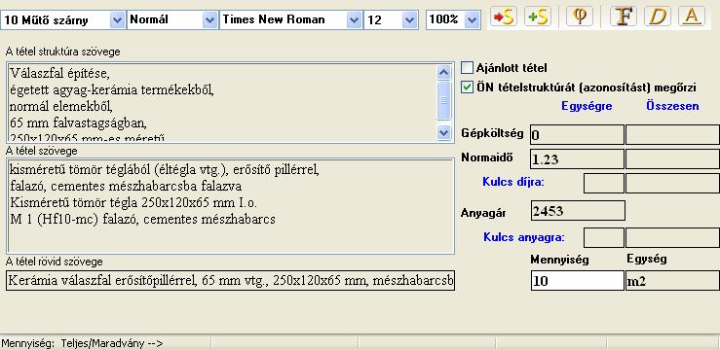Screen dimensions: 720x350
Task: Click the red arrow S toolbar icon
Action: pyautogui.click(x=504, y=17)
